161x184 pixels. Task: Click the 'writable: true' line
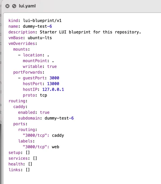pyautogui.click(x=40, y=67)
